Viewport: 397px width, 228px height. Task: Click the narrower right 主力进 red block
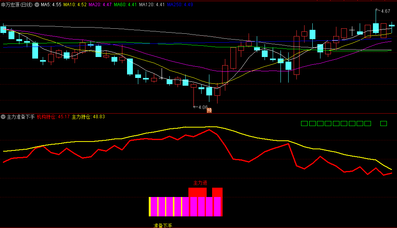(217, 192)
